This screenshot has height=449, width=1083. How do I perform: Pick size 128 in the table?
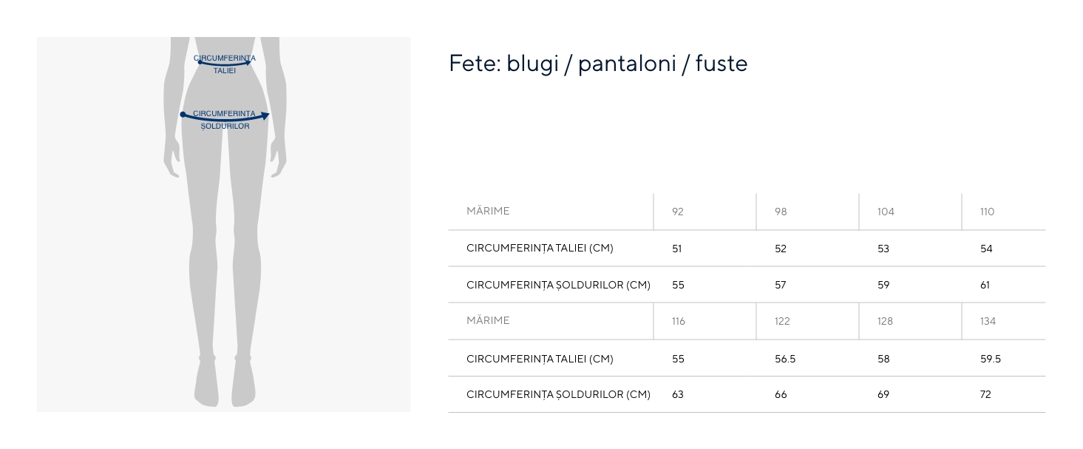coord(885,321)
